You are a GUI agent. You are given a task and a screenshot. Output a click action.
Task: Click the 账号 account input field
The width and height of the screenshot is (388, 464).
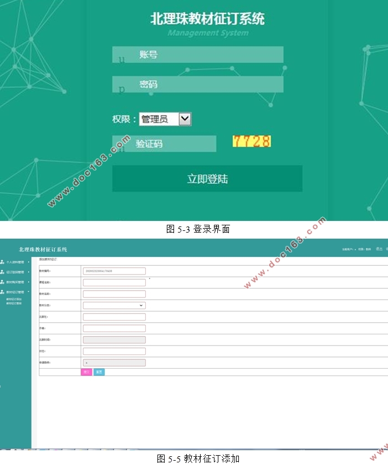[x=197, y=54]
